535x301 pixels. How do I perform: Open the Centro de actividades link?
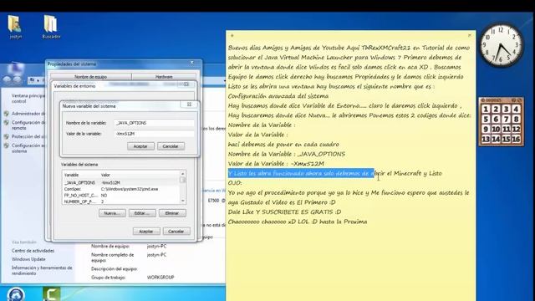(x=33, y=251)
